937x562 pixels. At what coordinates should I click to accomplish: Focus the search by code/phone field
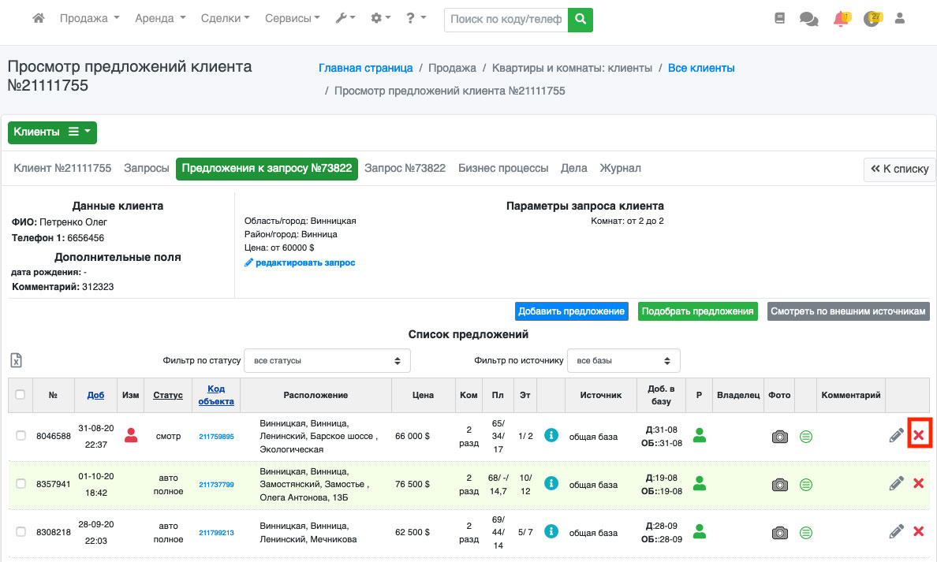point(506,20)
